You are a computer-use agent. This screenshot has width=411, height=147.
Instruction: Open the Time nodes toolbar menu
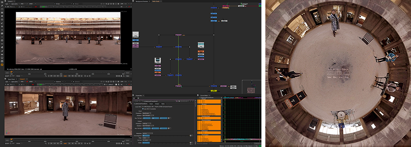point(2,9)
